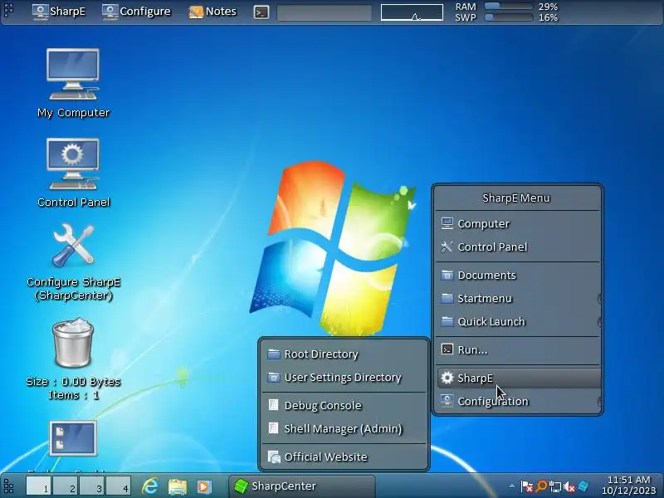Click the Startmenu folder icon in menu
This screenshot has width=664, height=498.
coord(447,299)
